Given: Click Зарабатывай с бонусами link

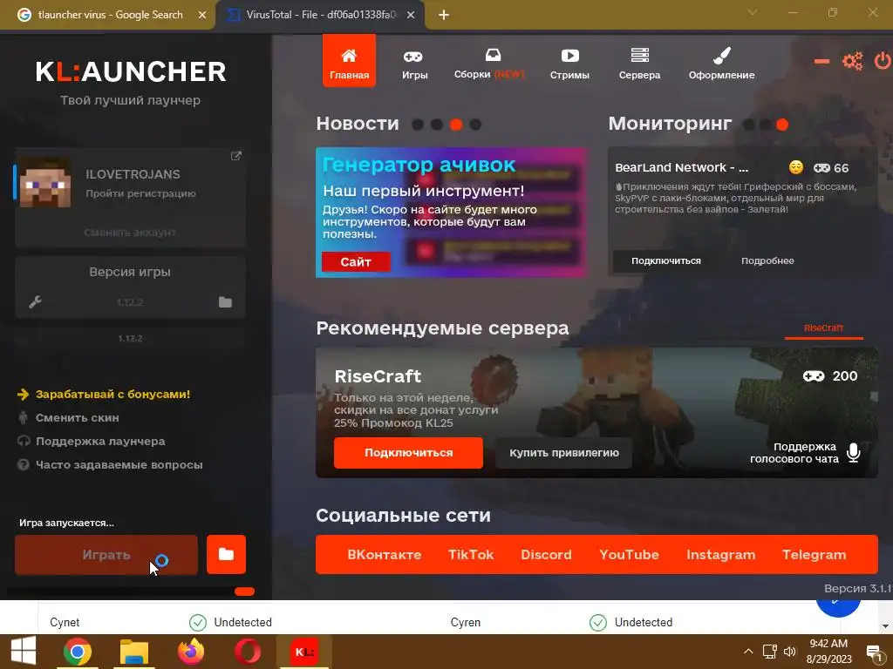Looking at the screenshot, I should point(112,395).
